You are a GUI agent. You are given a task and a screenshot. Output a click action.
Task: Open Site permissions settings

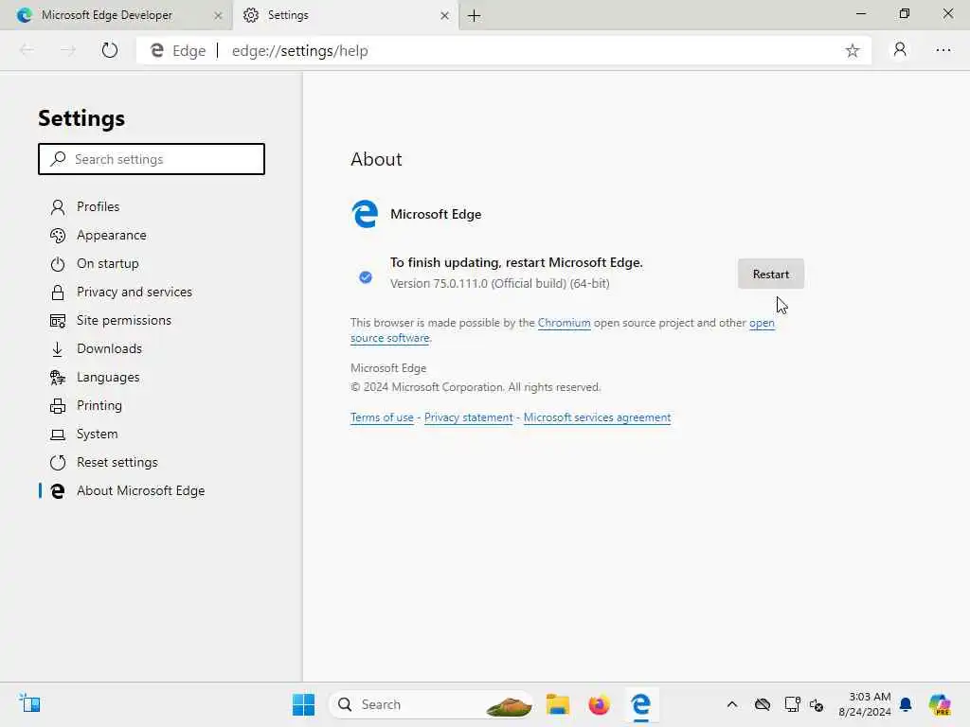[x=124, y=320]
